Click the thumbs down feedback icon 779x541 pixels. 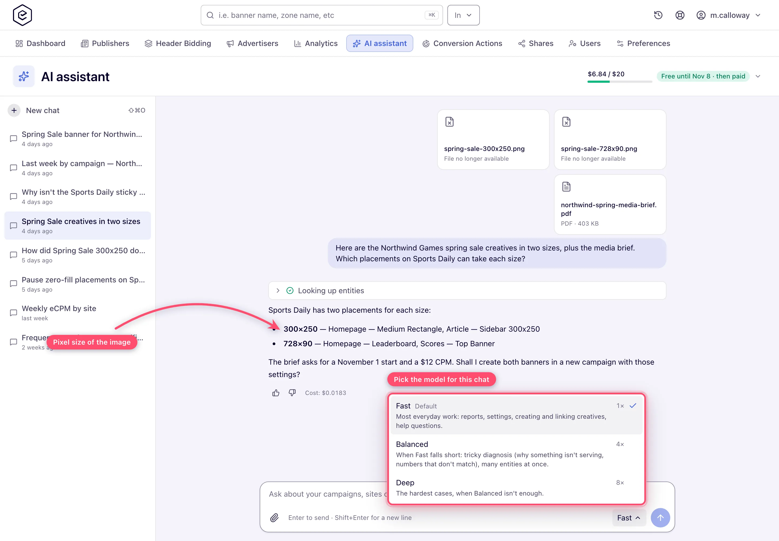coord(292,393)
